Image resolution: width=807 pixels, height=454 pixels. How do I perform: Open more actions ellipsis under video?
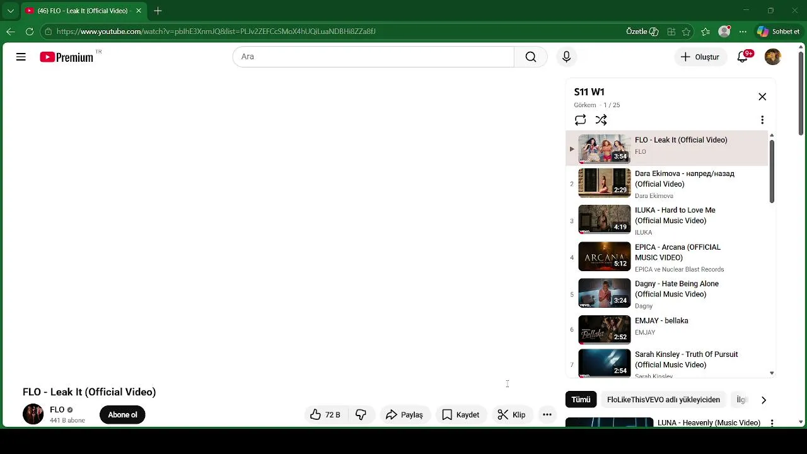click(547, 415)
